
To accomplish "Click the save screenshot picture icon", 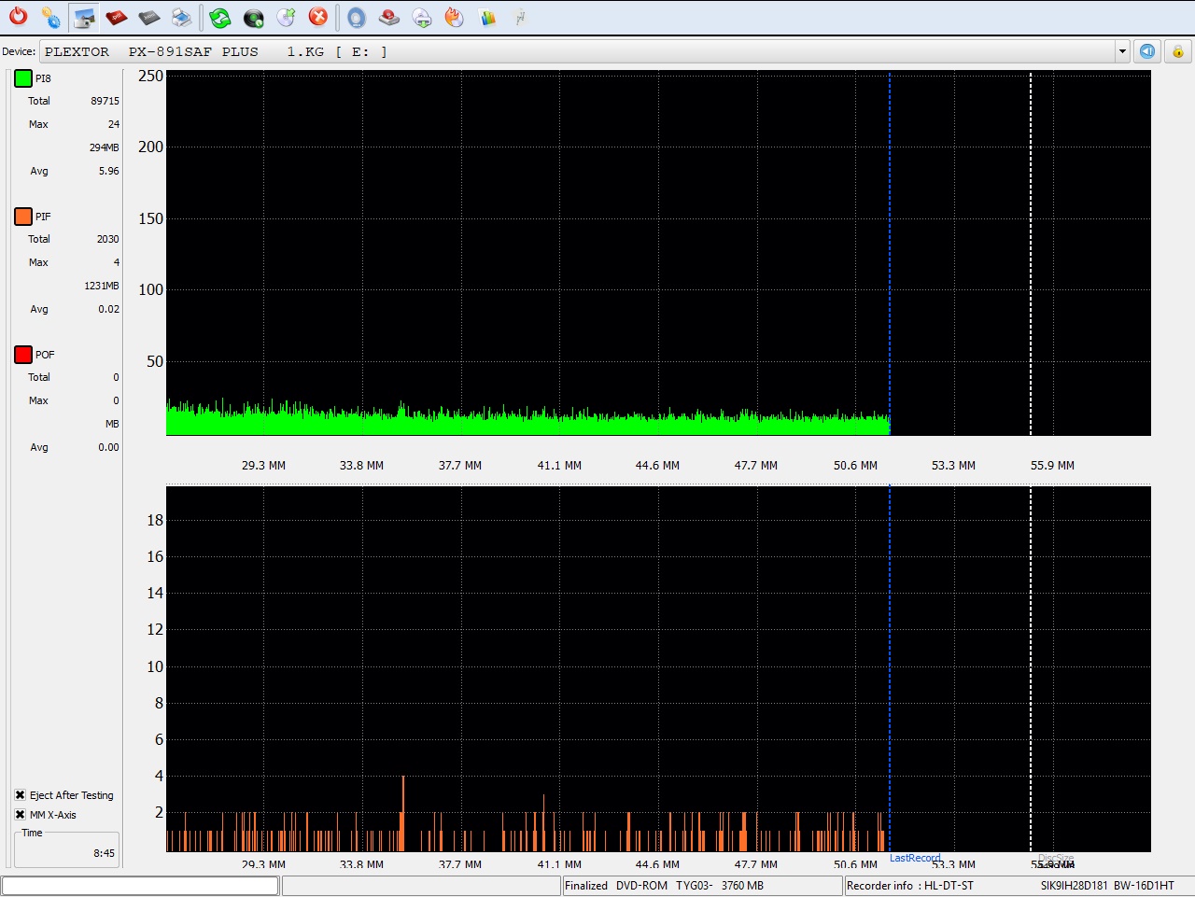I will pos(84,17).
